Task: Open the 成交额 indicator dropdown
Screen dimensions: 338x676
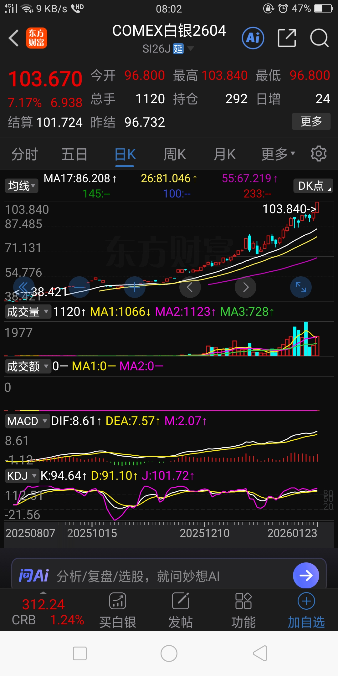Action: 28,366
